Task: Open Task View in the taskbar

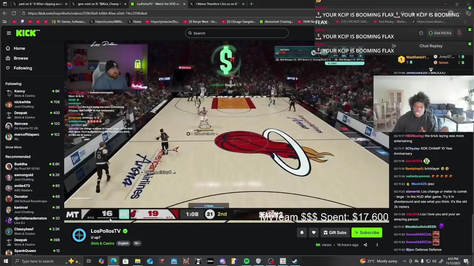Action: click(89, 261)
